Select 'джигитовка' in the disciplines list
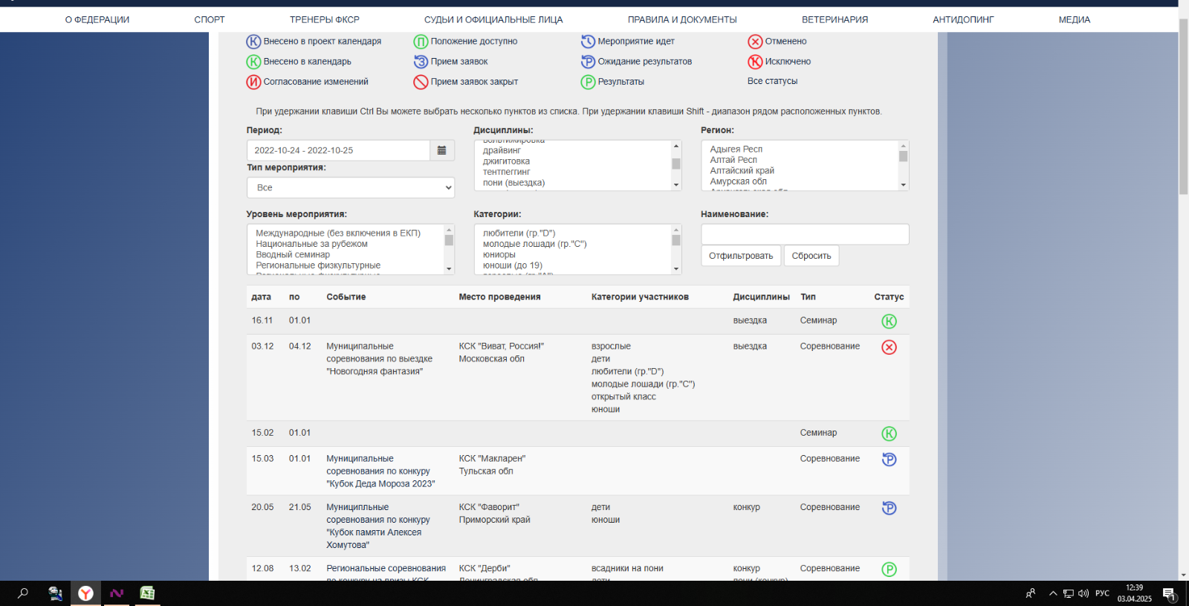The image size is (1189, 606). point(506,161)
